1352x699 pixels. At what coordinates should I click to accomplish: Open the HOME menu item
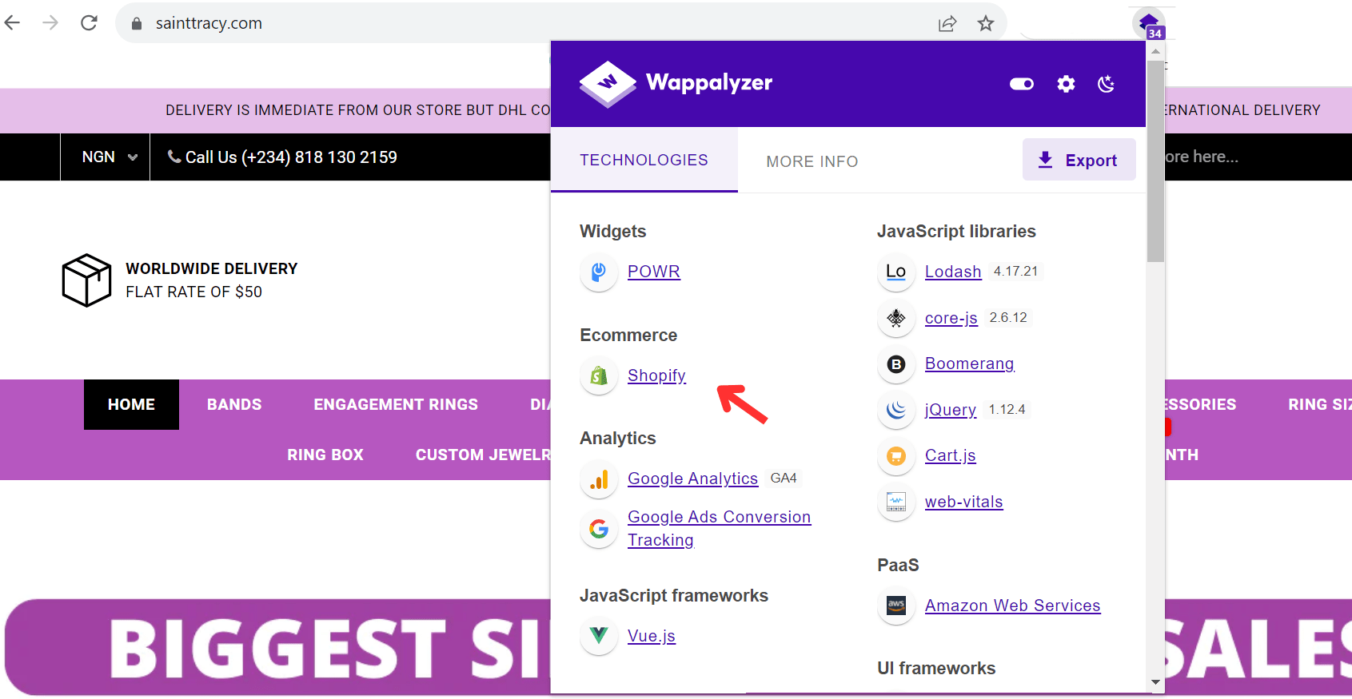click(x=131, y=404)
